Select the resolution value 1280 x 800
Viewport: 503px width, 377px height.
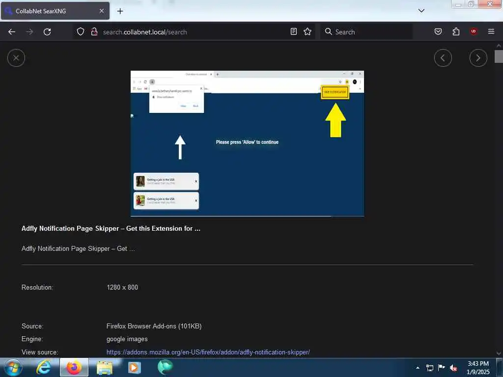[x=122, y=287]
